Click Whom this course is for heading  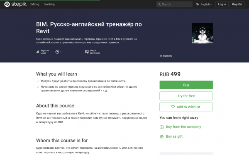coord(62,141)
